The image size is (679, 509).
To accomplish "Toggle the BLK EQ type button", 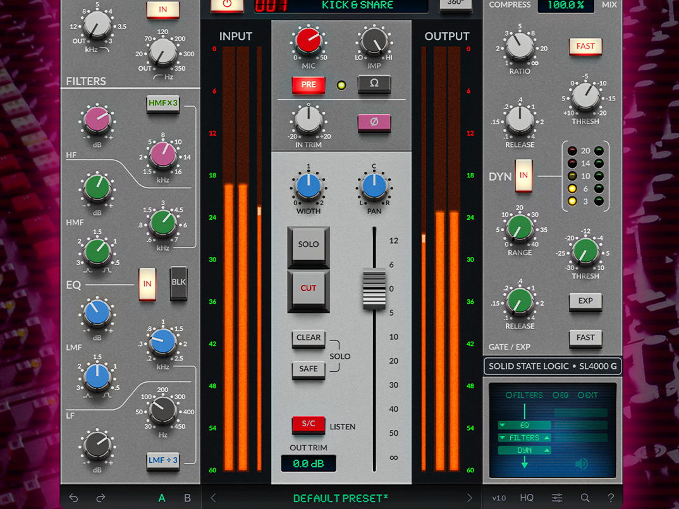I will click(178, 283).
